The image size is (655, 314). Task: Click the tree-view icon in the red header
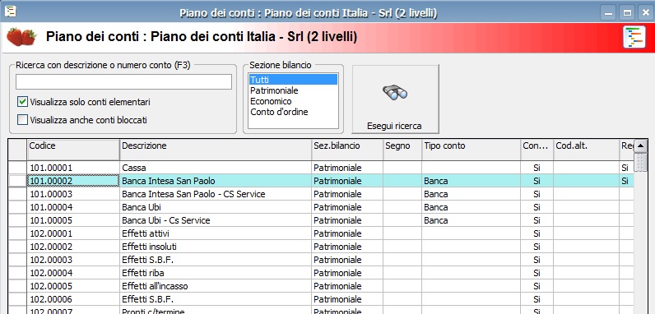click(634, 37)
